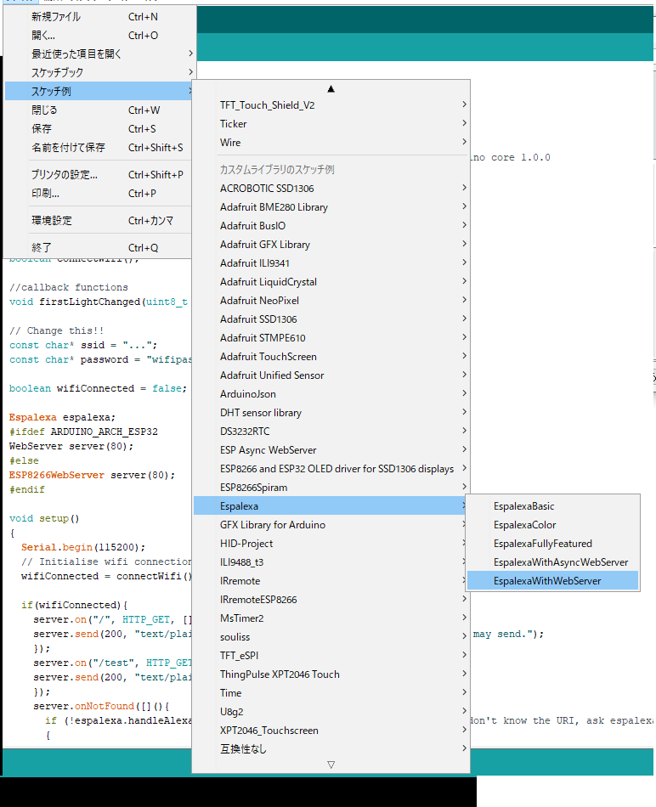Screen dimensions: 656x807
Task: Open IRremoteESP8266 examples
Action: coord(331,600)
